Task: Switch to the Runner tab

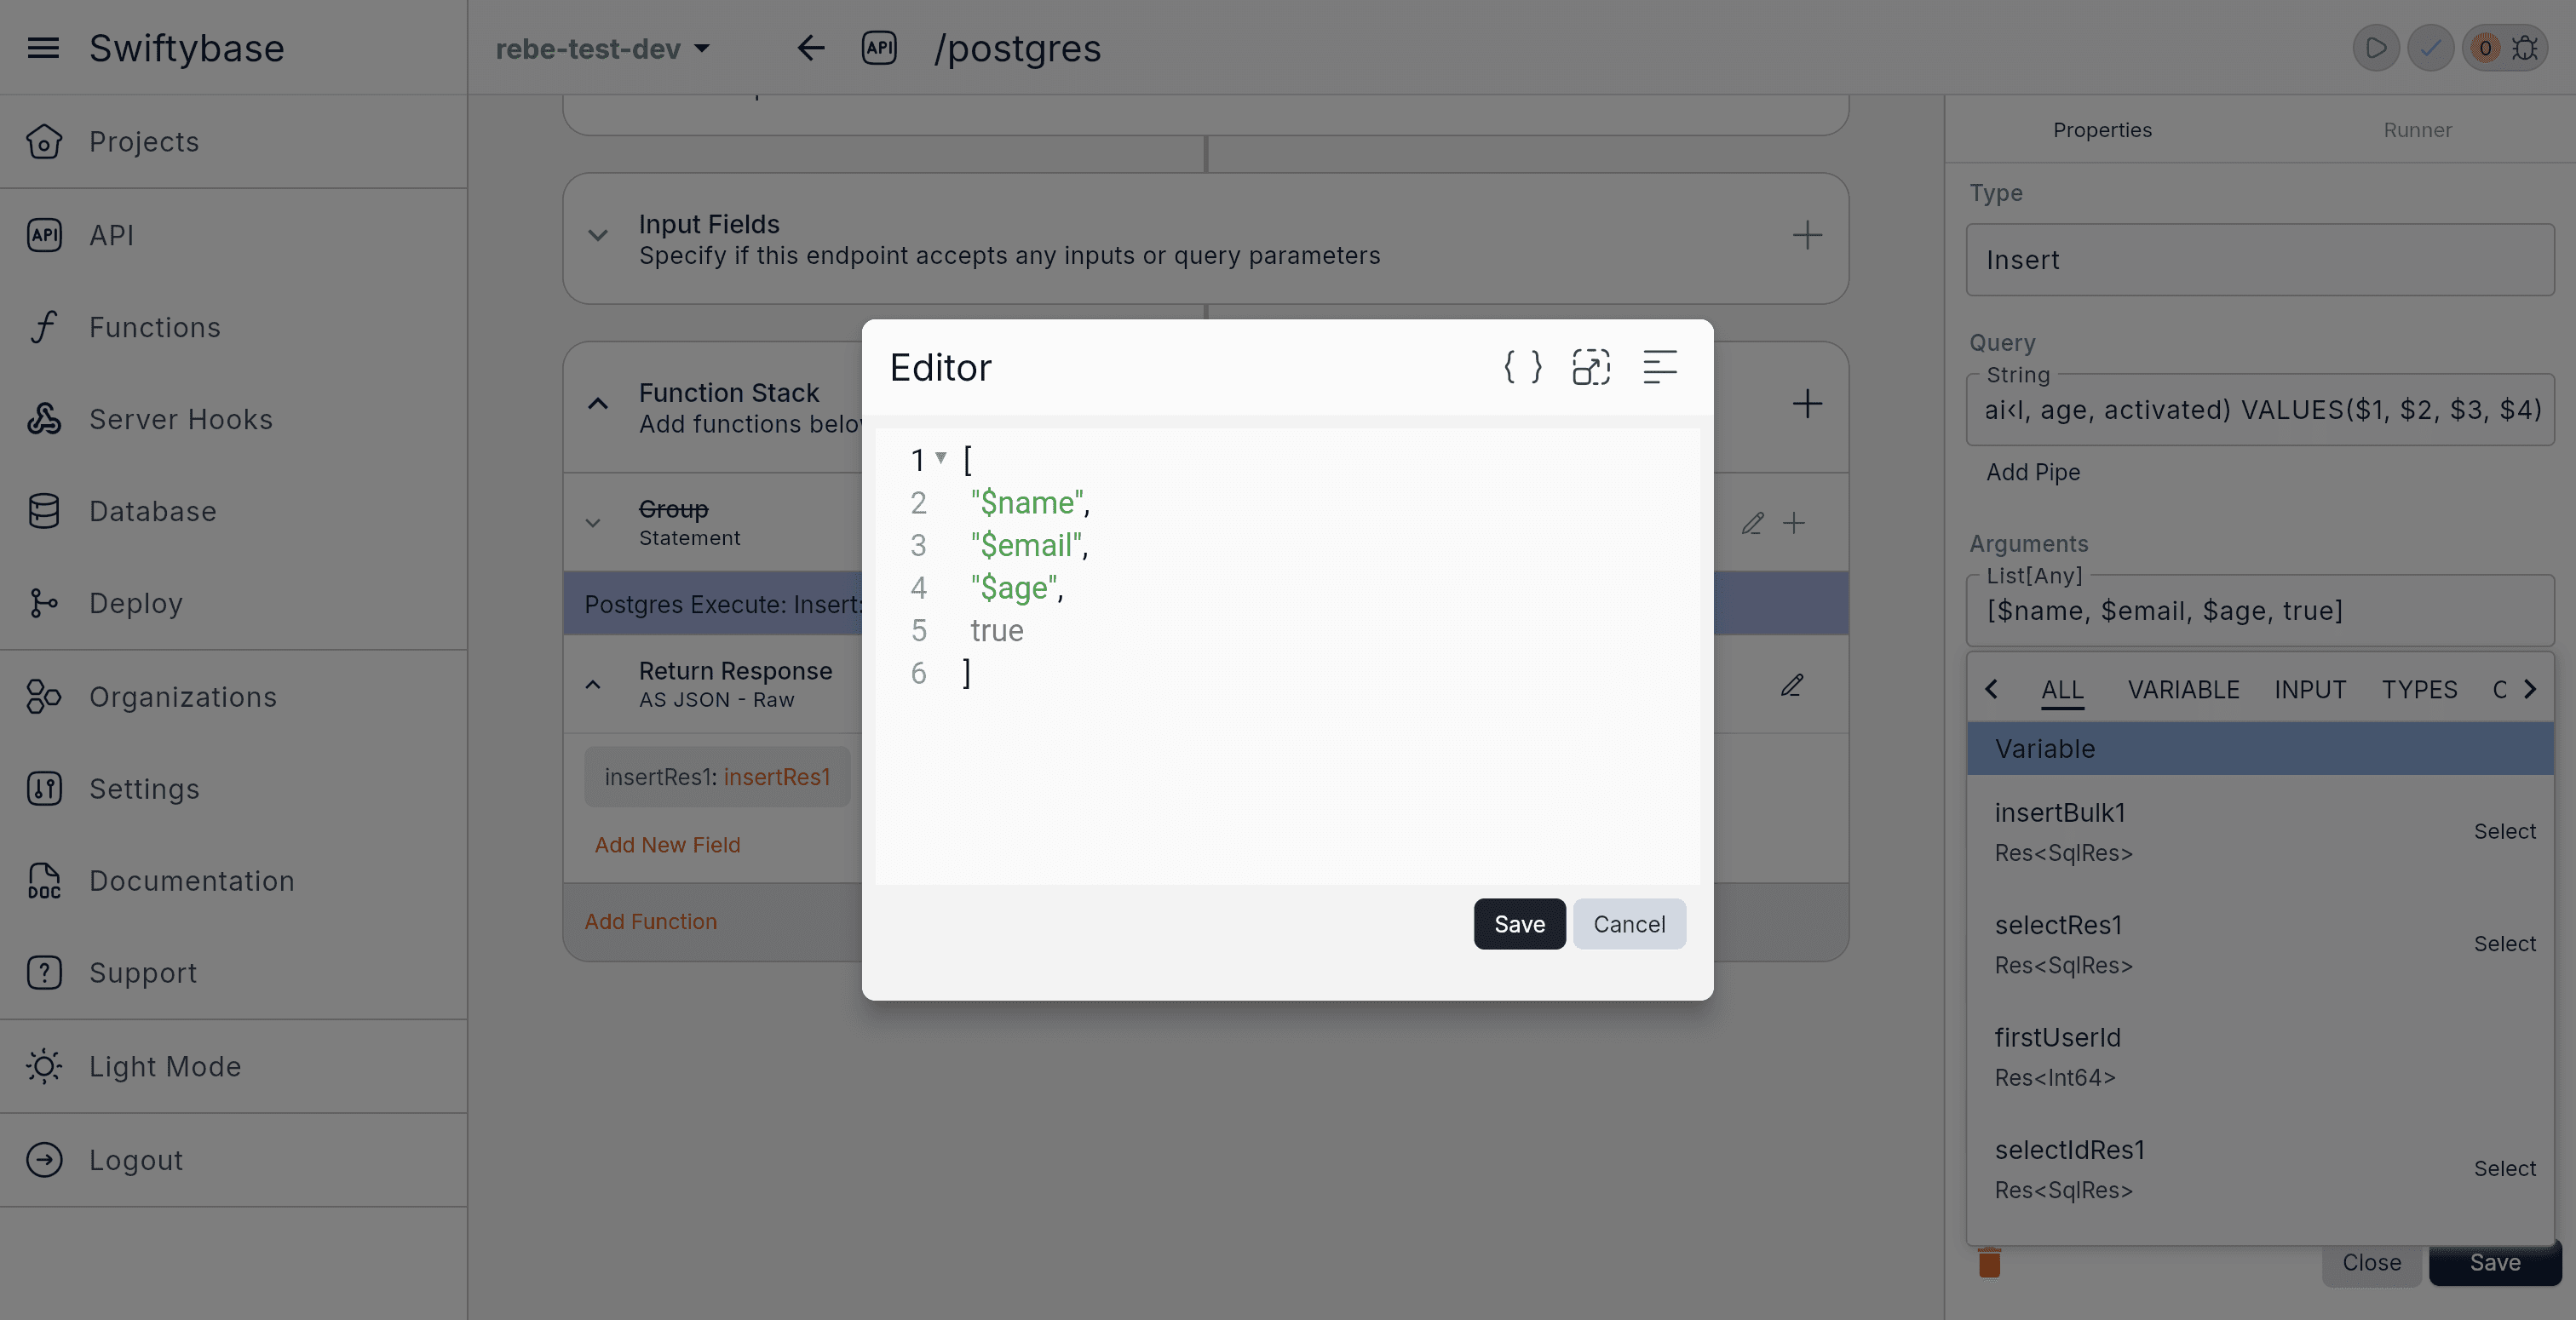Action: (2417, 130)
